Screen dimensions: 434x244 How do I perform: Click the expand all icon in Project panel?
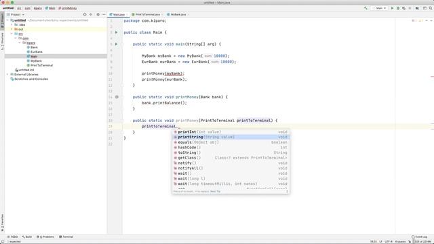[90, 14]
